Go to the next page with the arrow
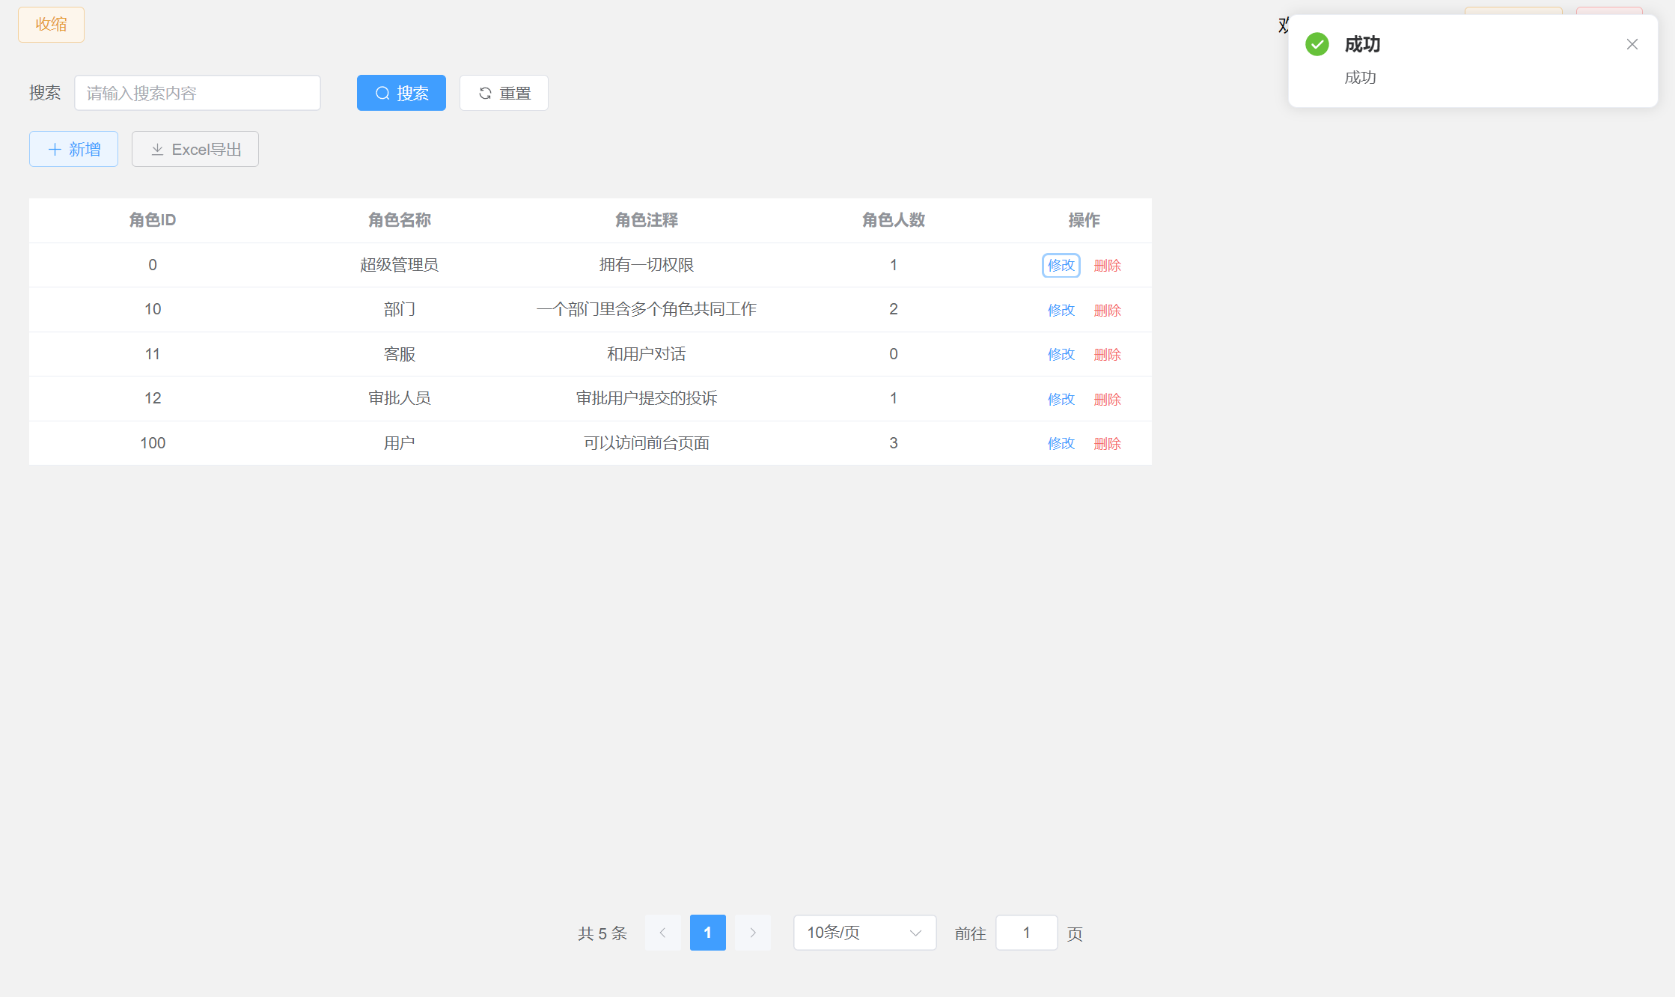 753,933
